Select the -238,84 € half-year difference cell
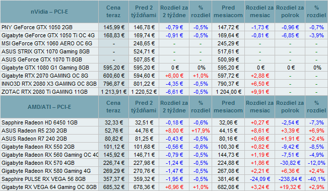Viewport: 328px width, 191px height. (290, 179)
